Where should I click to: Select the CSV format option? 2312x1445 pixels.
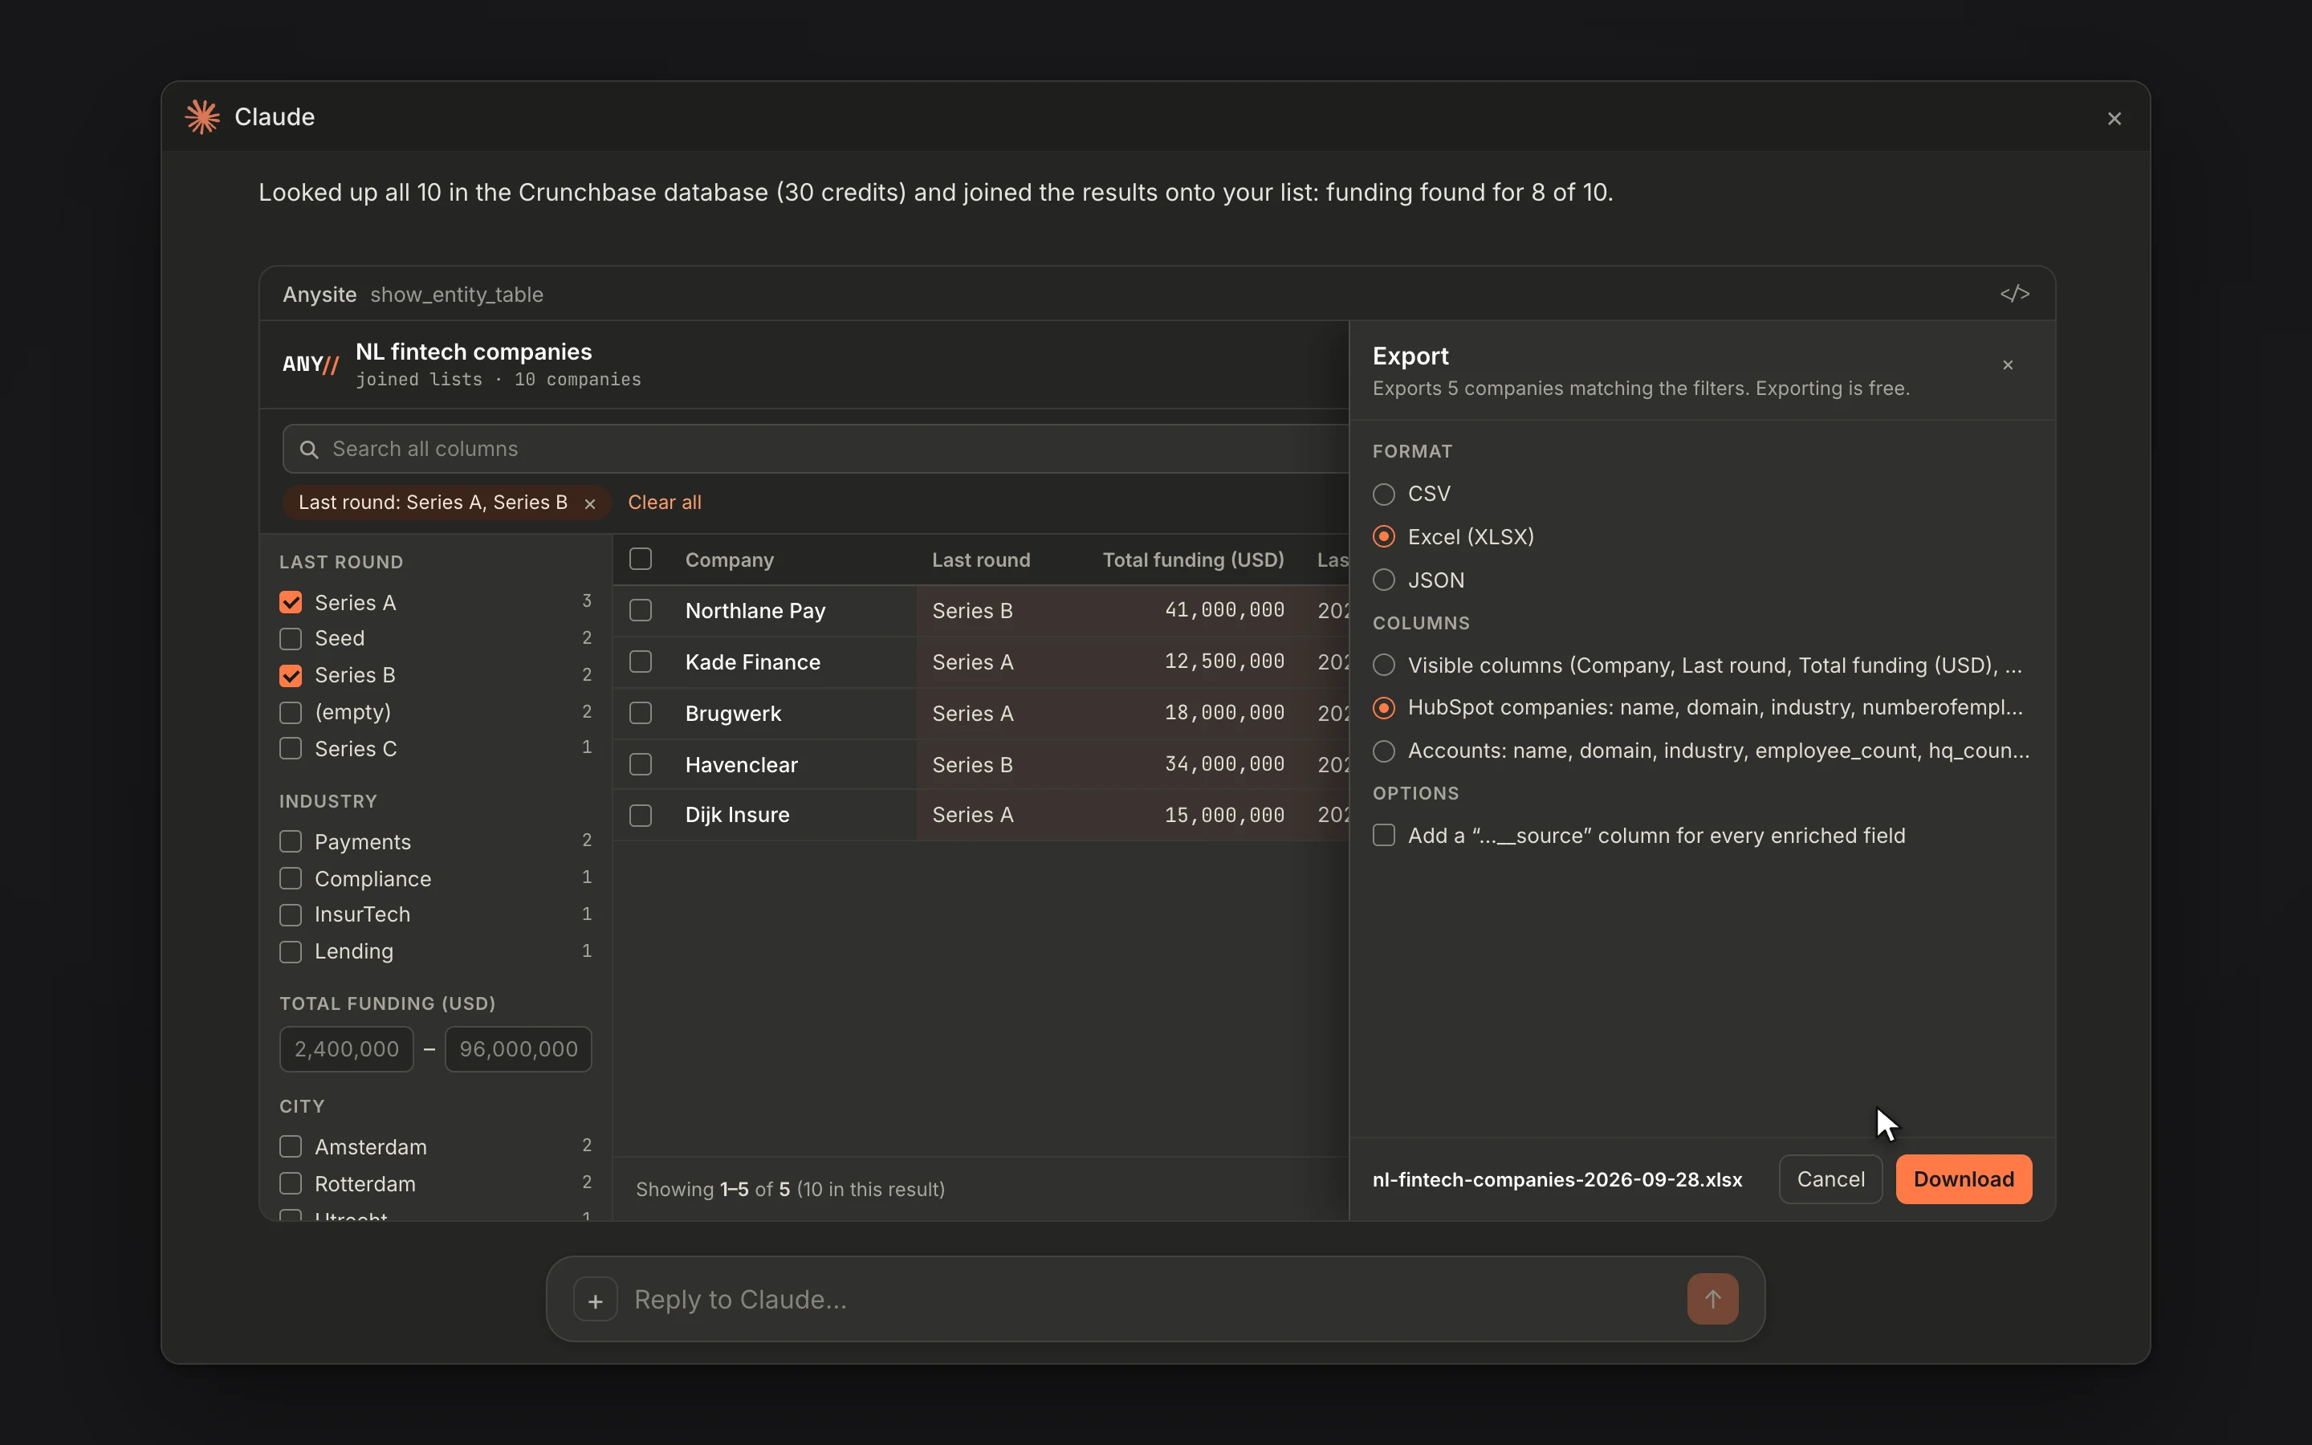click(x=1383, y=494)
